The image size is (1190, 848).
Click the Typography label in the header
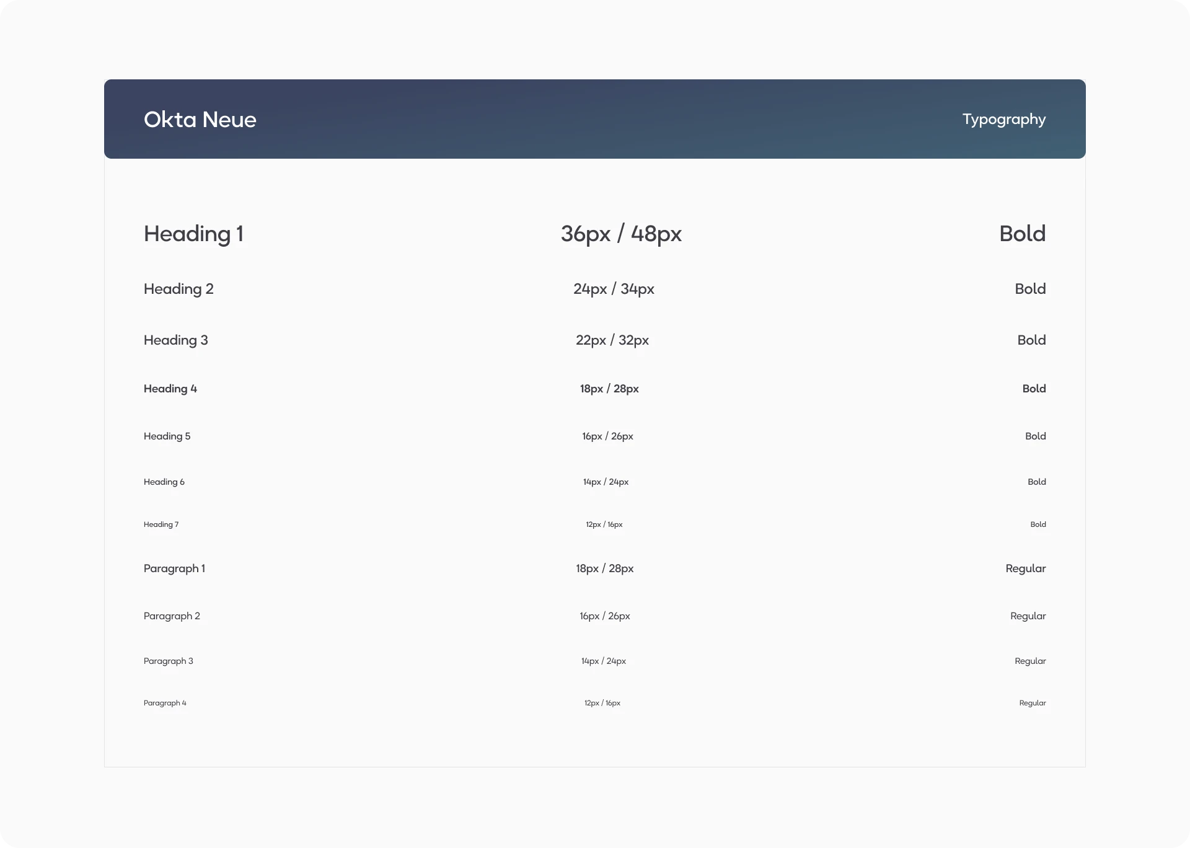[x=1003, y=119]
